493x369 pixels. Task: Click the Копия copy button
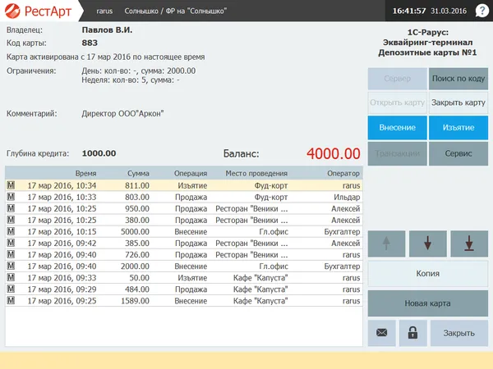[428, 274]
